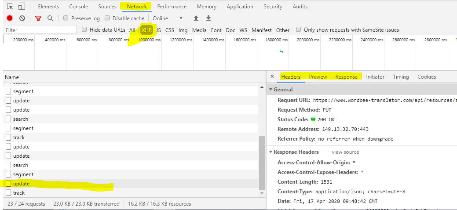The image size is (457, 210).
Task: Open the Timing tab in details
Action: click(401, 77)
